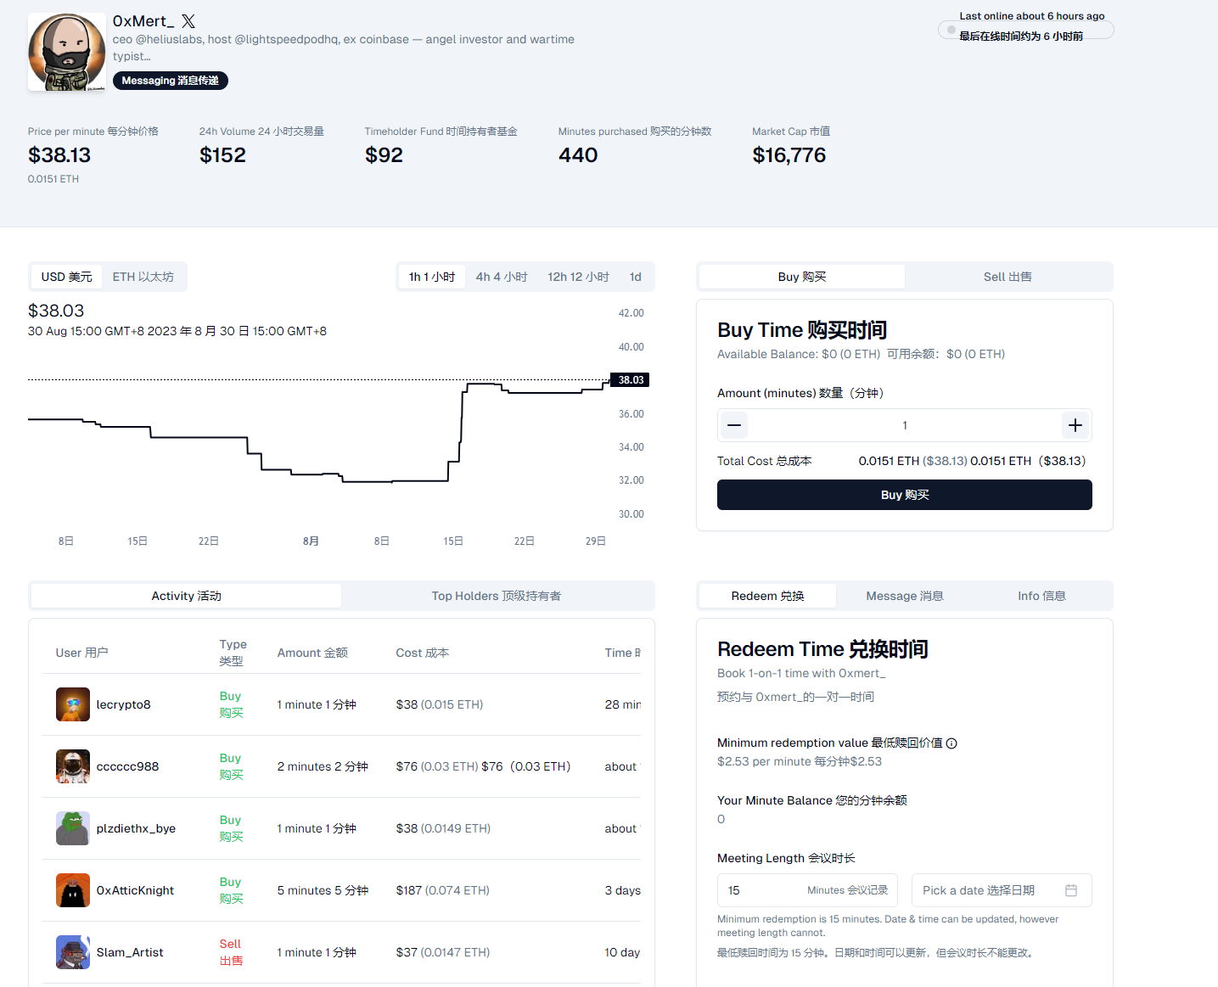The width and height of the screenshot is (1218, 987).
Task: Switch the chart currency to USD
Action: tap(66, 277)
